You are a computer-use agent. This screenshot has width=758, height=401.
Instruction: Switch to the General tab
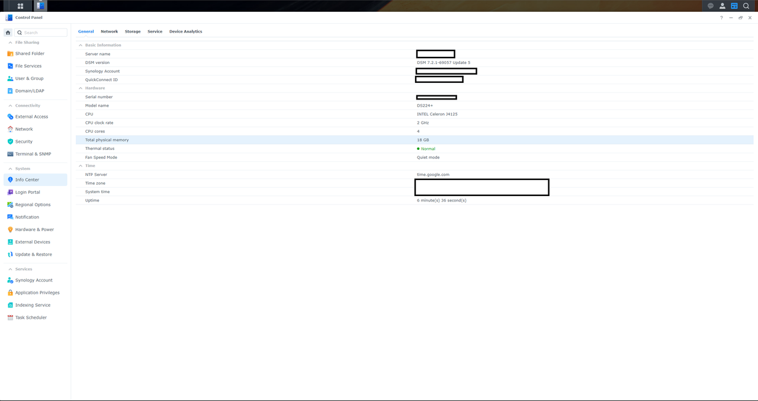click(86, 31)
